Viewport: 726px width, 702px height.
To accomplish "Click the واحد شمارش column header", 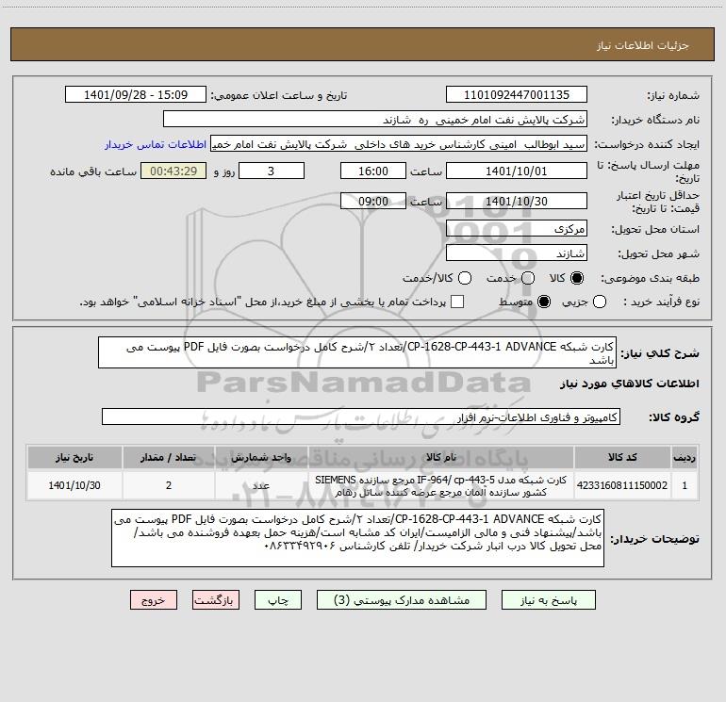I will [261, 457].
